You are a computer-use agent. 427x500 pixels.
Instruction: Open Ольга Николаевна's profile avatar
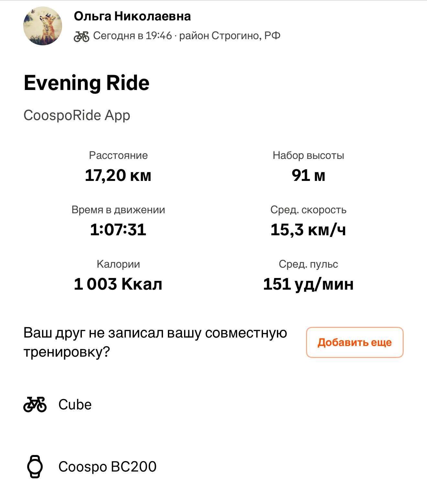pos(43,26)
